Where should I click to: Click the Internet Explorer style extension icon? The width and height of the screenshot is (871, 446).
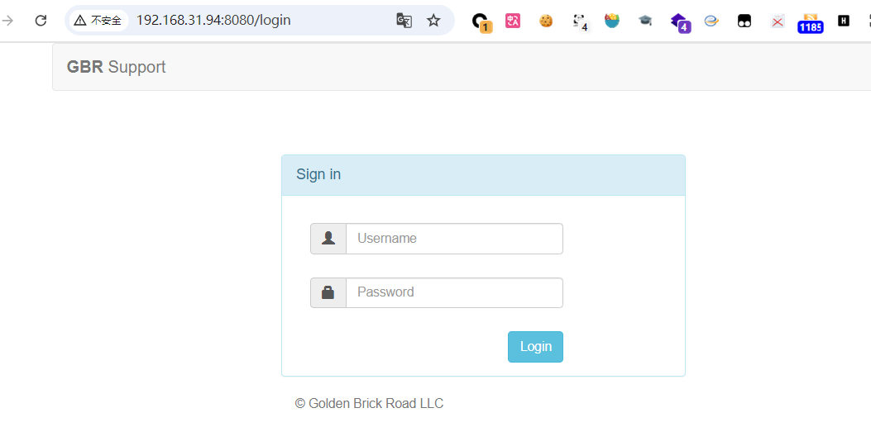(711, 21)
